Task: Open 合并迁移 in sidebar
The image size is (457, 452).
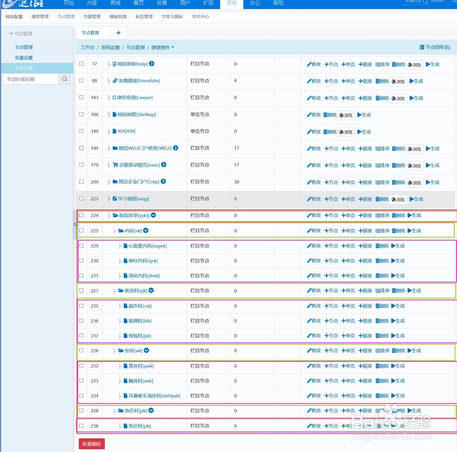Action: click(x=24, y=68)
